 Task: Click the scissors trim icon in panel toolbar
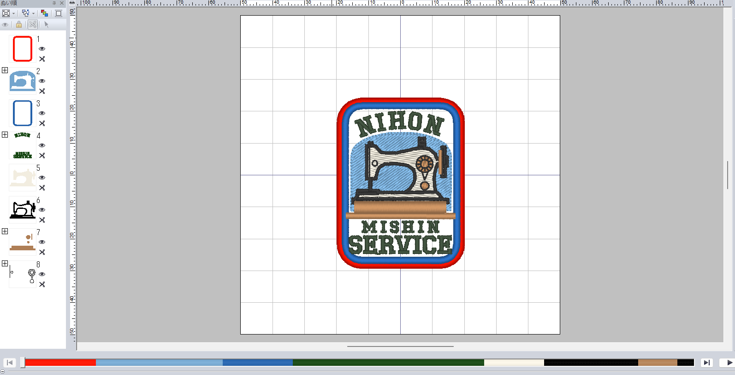pyautogui.click(x=32, y=24)
